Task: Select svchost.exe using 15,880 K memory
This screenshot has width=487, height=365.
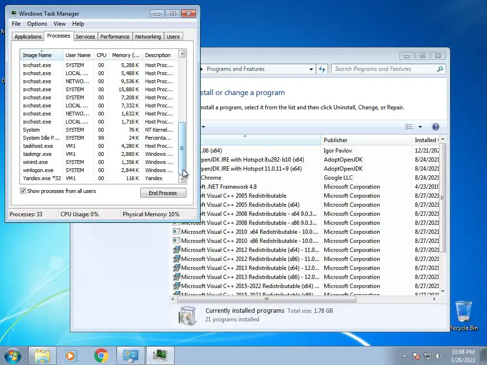Action: tap(99, 89)
